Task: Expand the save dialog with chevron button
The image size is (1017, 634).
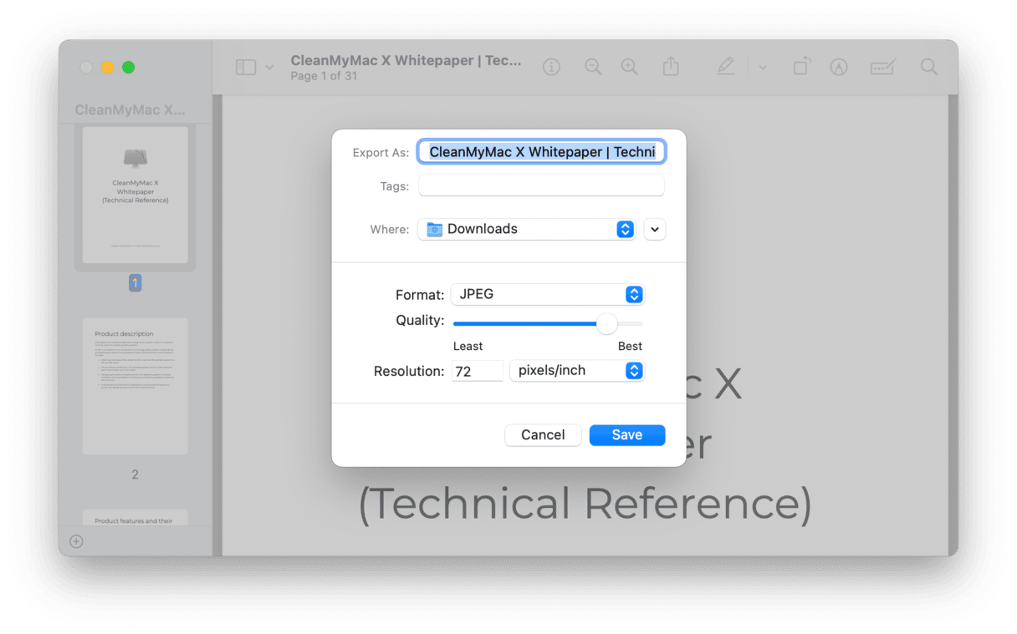Action: pyautogui.click(x=655, y=229)
